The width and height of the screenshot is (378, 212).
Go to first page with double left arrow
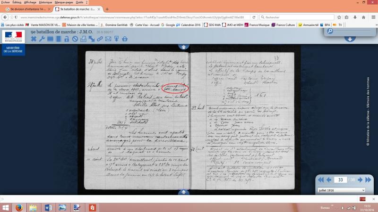pos(321,180)
